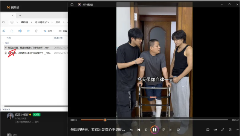Click the 此电脑 breadcrumb item
240x136 pixels.
click(24, 22)
